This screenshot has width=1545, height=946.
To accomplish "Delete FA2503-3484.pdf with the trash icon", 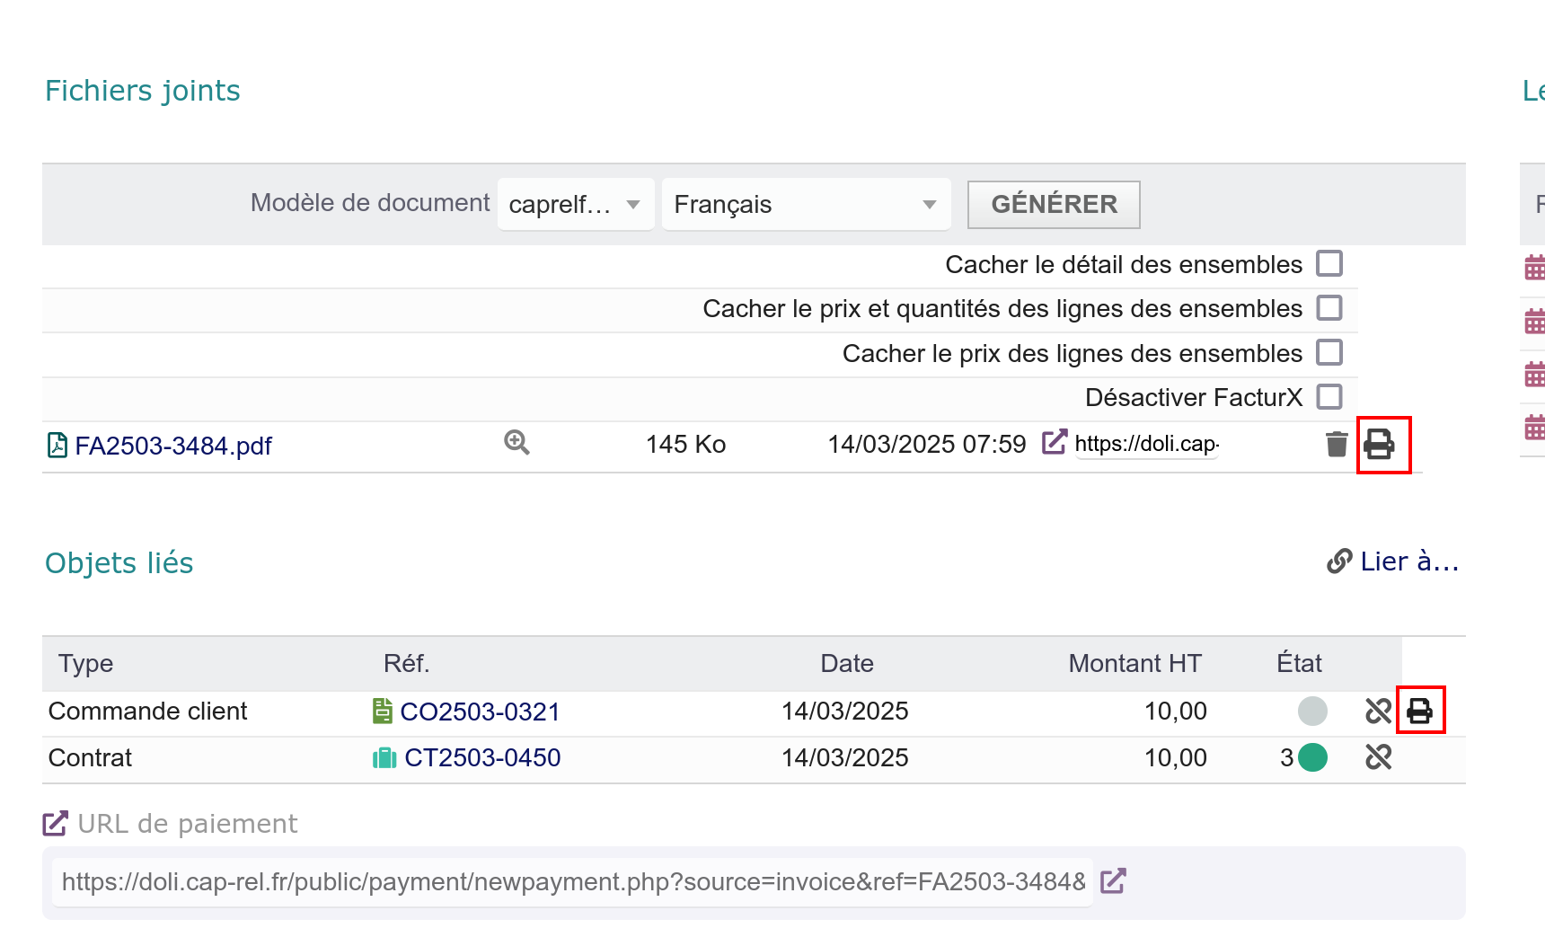I will click(1337, 444).
